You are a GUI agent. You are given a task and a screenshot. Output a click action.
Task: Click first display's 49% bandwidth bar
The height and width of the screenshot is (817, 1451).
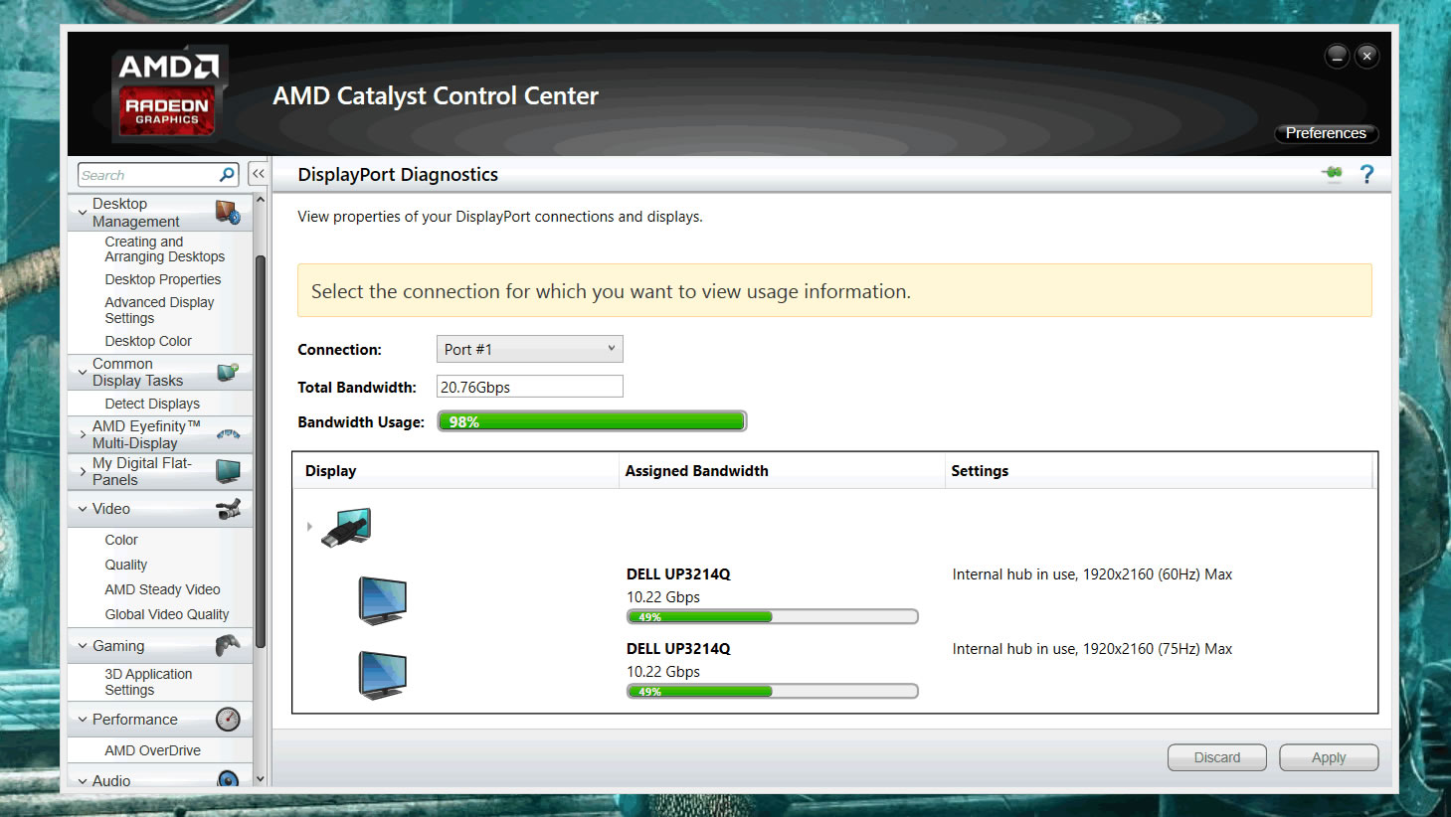pyautogui.click(x=772, y=617)
